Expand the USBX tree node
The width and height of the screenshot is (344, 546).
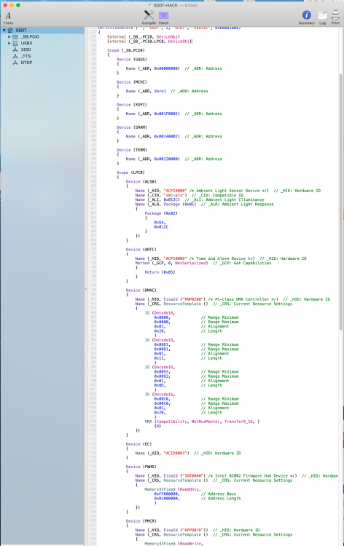[9, 43]
